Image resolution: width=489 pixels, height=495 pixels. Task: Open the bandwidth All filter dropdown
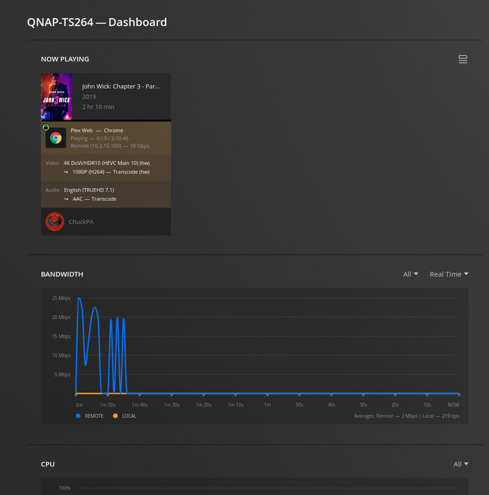point(410,274)
